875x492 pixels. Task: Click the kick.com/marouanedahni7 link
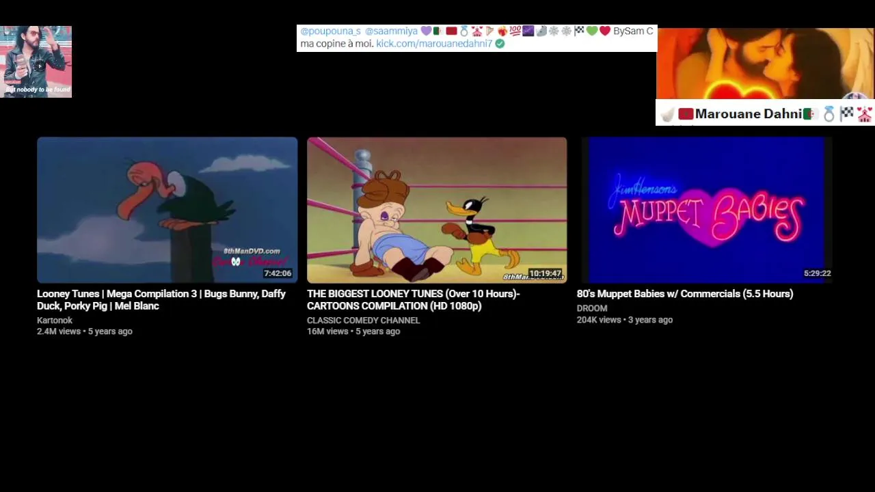[434, 44]
